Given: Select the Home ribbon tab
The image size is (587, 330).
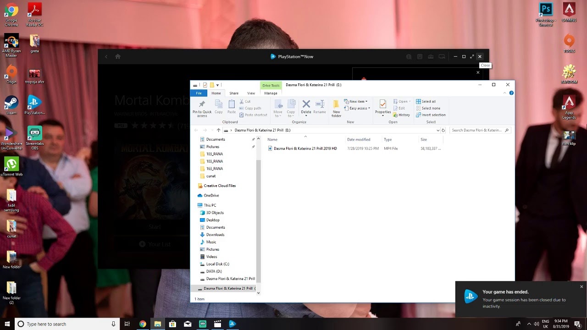Looking at the screenshot, I should [x=216, y=93].
